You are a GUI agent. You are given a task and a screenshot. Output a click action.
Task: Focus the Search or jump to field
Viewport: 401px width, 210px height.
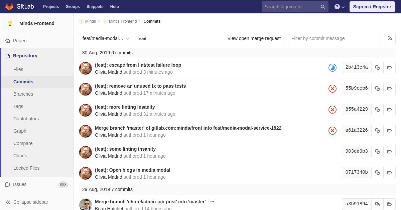(x=295, y=7)
